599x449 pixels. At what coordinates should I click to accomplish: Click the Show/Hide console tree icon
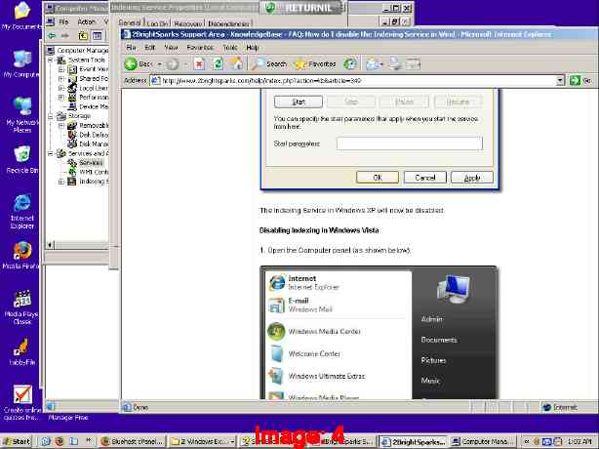point(97,36)
